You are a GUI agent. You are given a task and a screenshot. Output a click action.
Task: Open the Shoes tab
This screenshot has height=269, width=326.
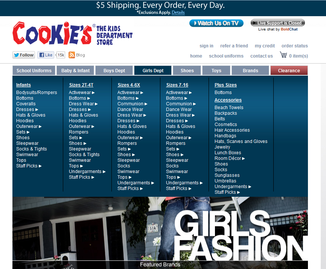(x=187, y=71)
